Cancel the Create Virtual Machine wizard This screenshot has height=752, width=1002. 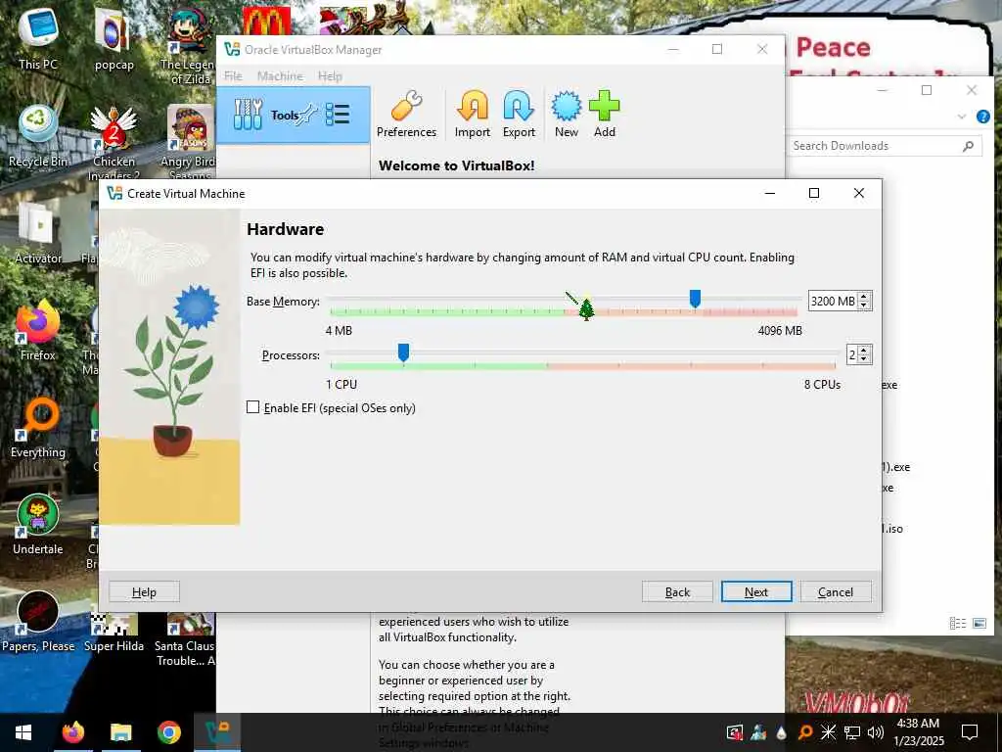836,591
